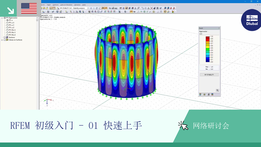Image resolution: width=261 pixels, height=147 pixels.
Task: Collapse the Eigenvector tree node
Action: (2, 18)
